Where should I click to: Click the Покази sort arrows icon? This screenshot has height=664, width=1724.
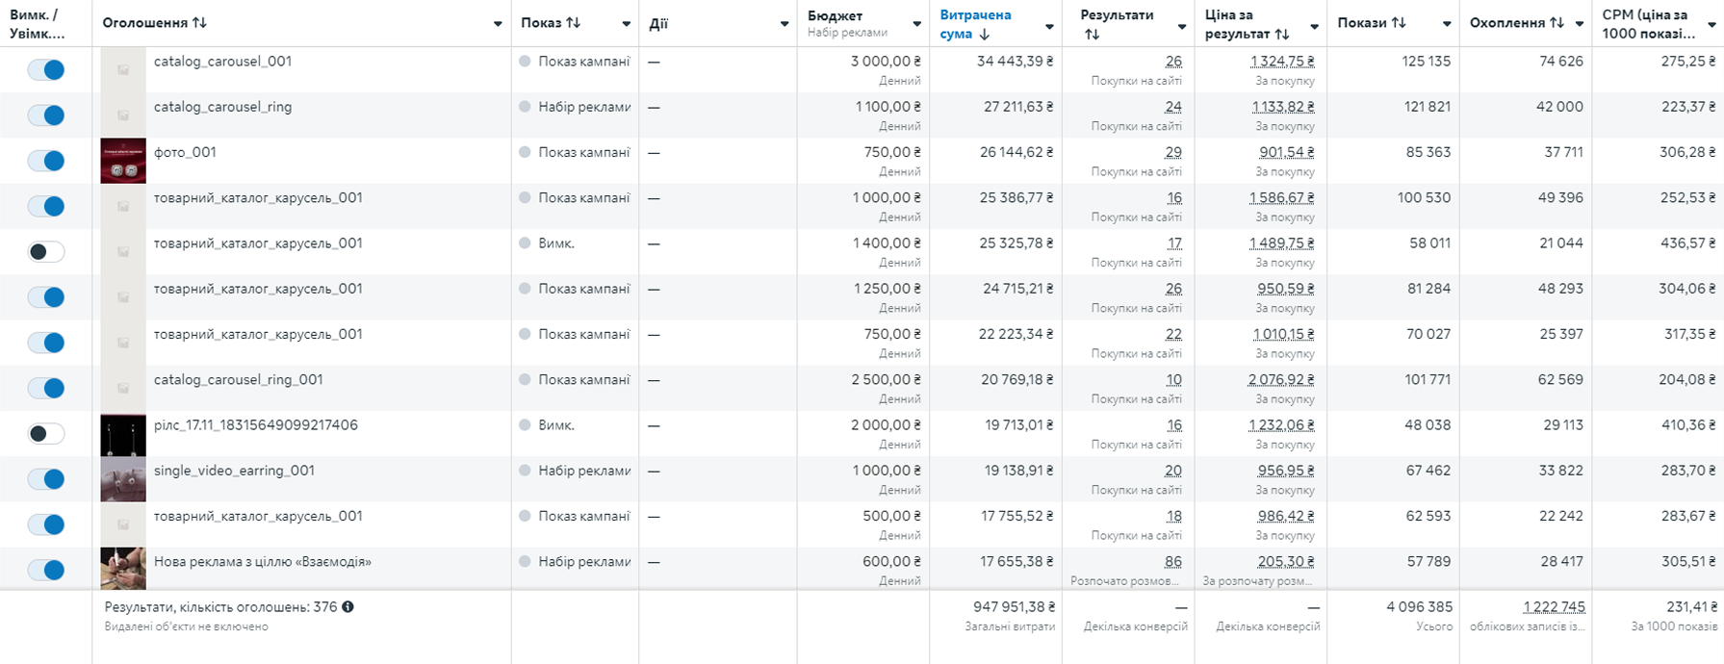click(x=1399, y=23)
